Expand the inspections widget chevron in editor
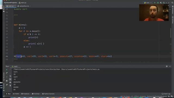The height and width of the screenshot is (98, 174). 170,10
